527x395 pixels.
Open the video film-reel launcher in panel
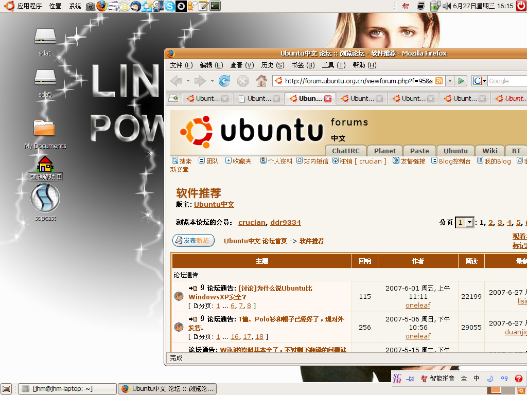159,6
